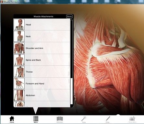Image resolution: width=144 pixels, height=124 pixels.
Task: Click the Head skeleton thumbnail
Action: 19,25
